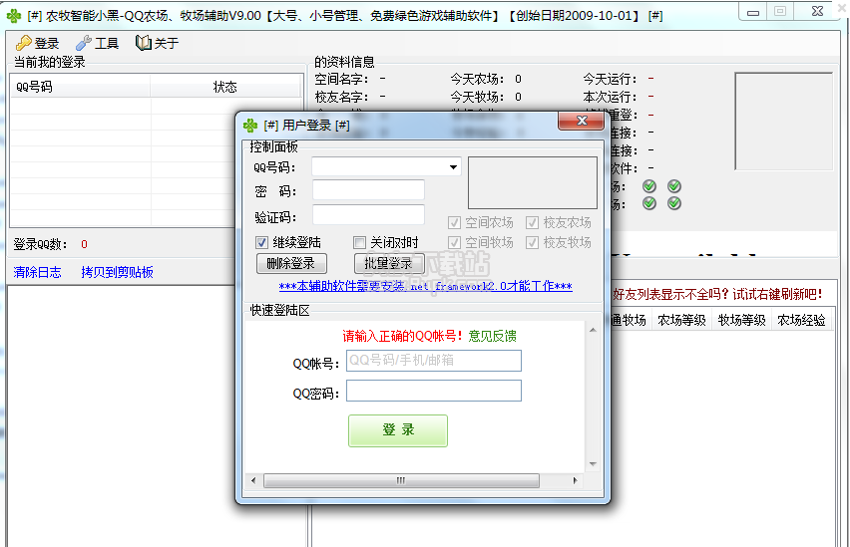Close the 用户登录 dialog
The height and width of the screenshot is (547, 850).
pyautogui.click(x=581, y=121)
